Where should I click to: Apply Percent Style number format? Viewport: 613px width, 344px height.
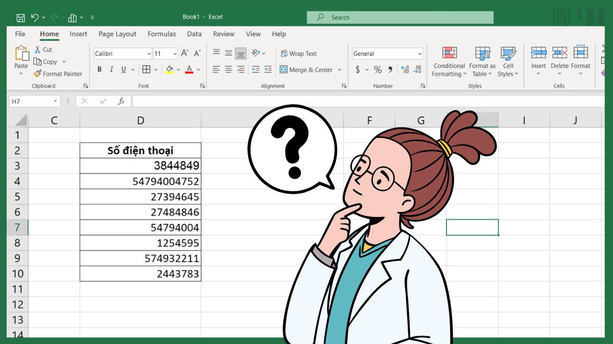coord(378,70)
